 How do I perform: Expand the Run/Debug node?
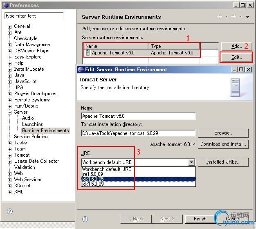point(10,106)
